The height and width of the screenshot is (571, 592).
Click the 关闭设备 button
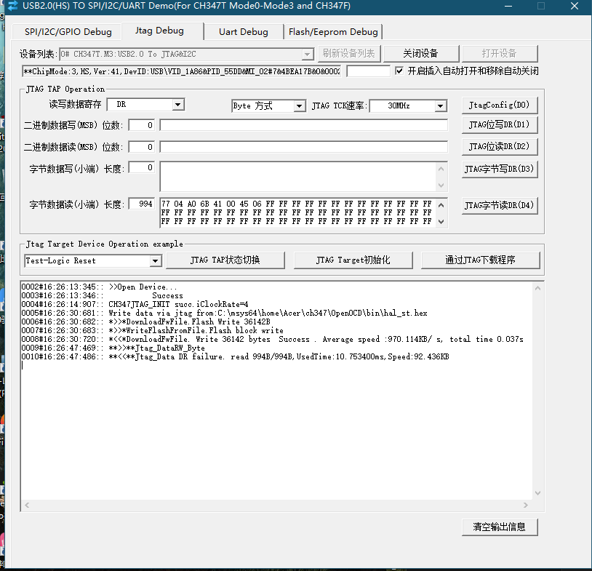pos(421,53)
